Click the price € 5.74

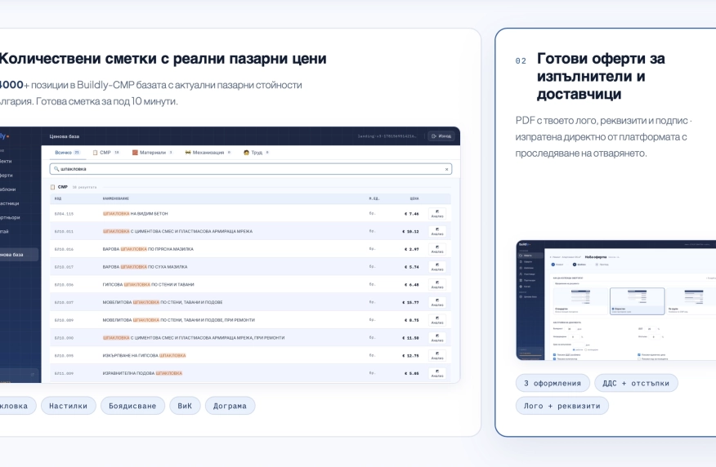click(411, 267)
